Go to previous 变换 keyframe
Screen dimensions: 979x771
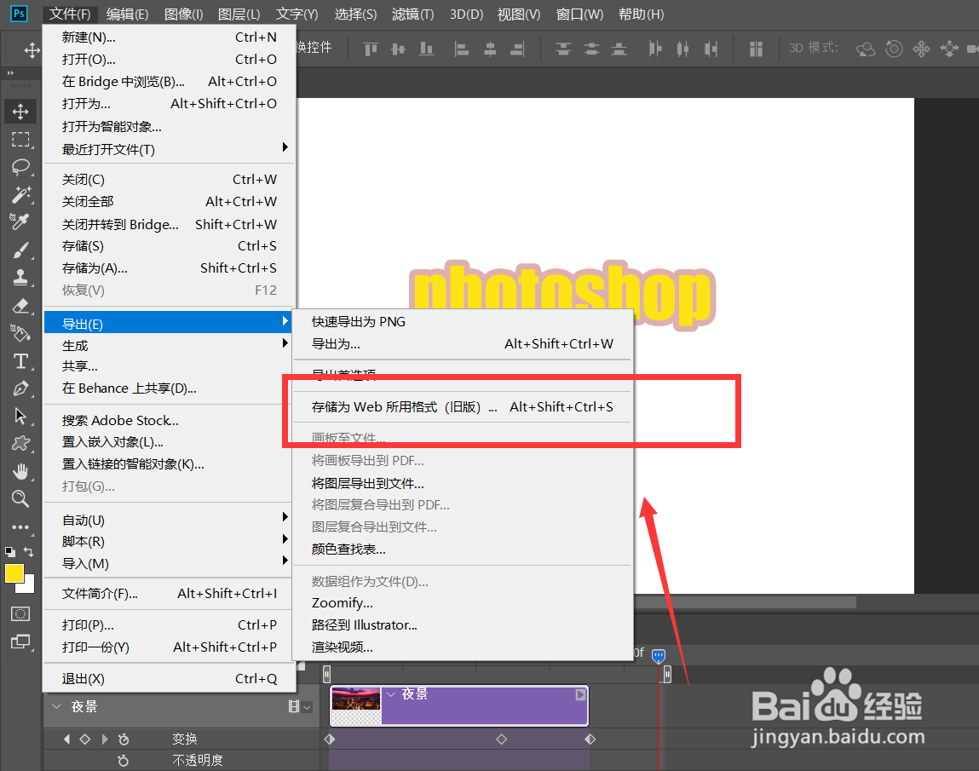click(66, 739)
